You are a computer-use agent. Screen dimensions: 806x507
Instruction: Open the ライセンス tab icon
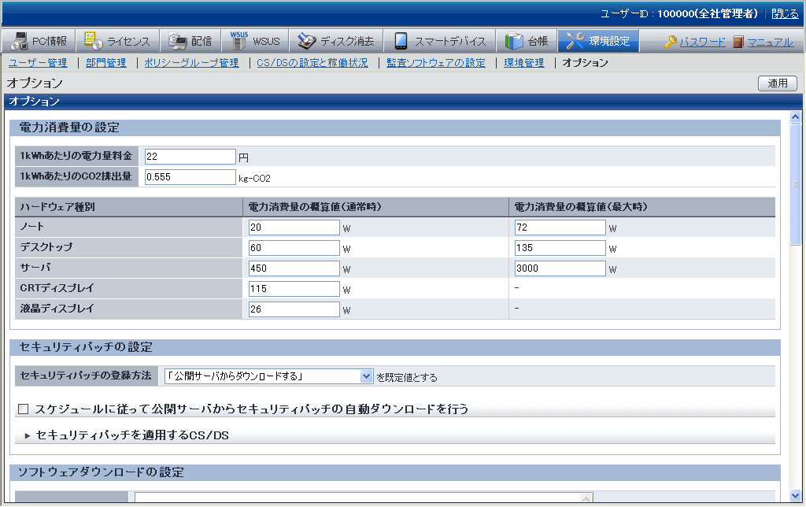click(93, 42)
